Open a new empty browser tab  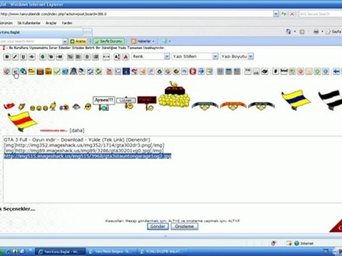coord(88,32)
